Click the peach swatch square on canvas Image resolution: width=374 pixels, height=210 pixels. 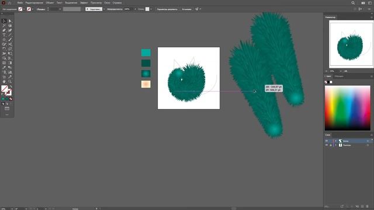tap(146, 84)
